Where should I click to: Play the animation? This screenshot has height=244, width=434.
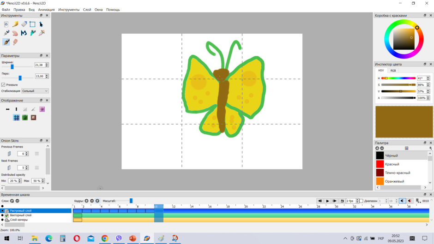tap(327, 201)
